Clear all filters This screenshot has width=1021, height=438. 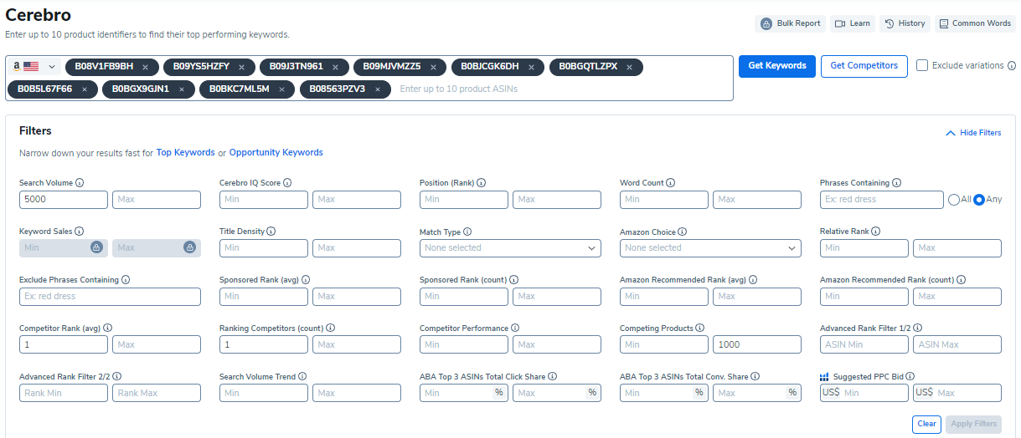[x=926, y=424]
